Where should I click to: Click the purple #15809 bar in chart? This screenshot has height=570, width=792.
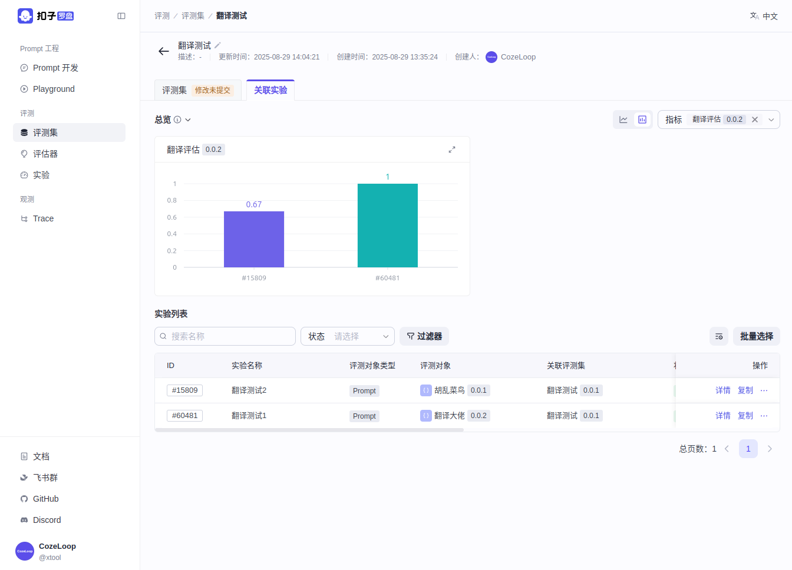(x=254, y=239)
